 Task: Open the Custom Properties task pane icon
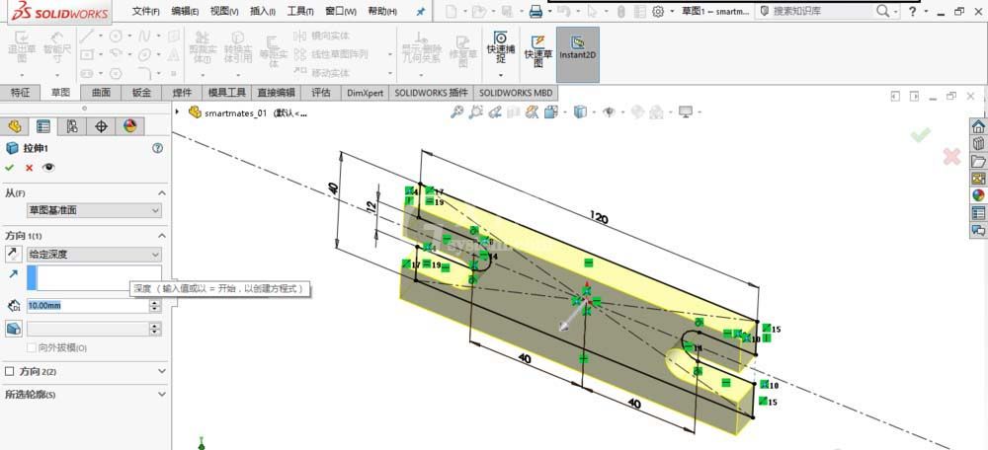click(x=978, y=213)
